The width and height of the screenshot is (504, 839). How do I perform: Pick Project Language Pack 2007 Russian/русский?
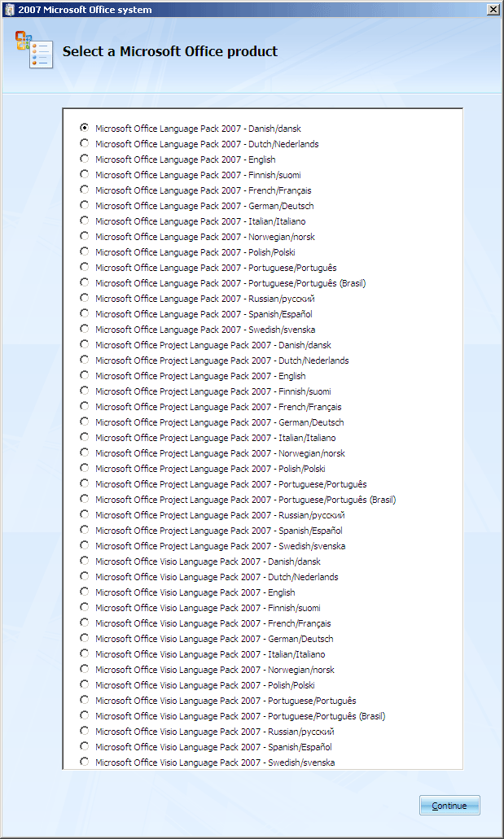[84, 515]
